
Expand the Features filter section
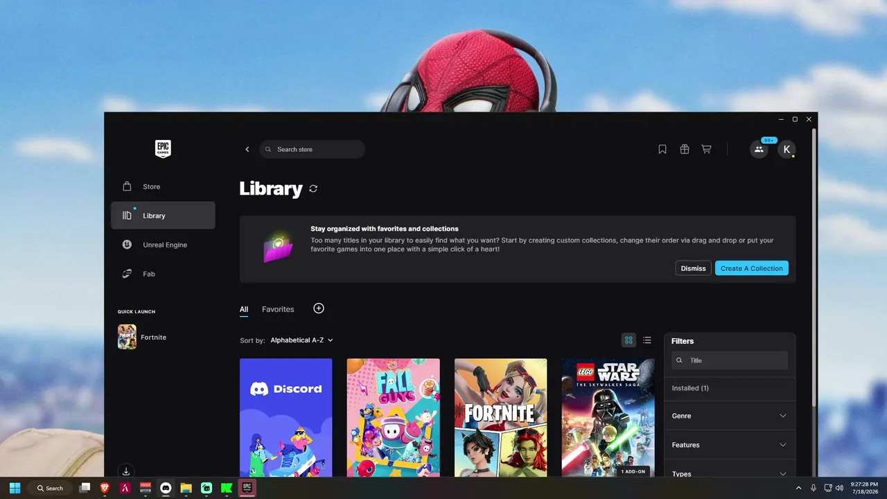[x=730, y=445]
